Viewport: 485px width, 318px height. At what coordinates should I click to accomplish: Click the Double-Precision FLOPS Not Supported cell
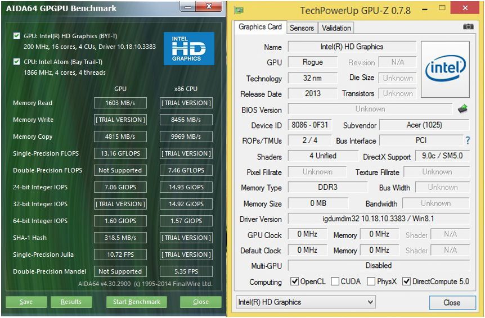(120, 170)
